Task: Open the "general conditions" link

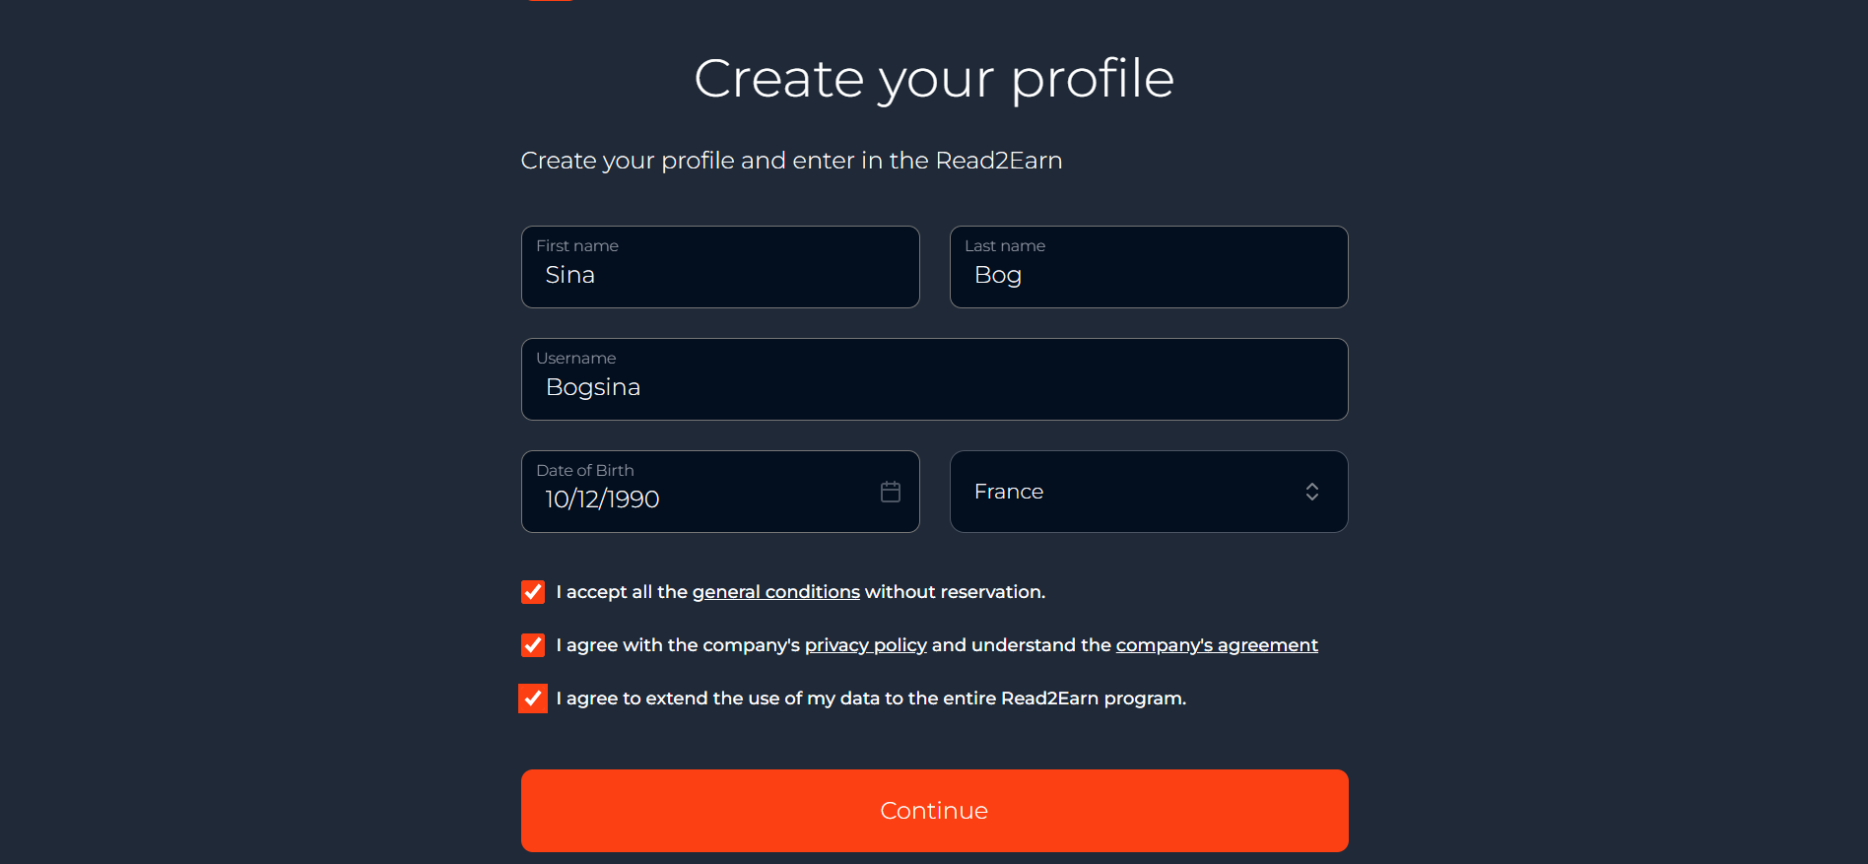Action: (775, 591)
